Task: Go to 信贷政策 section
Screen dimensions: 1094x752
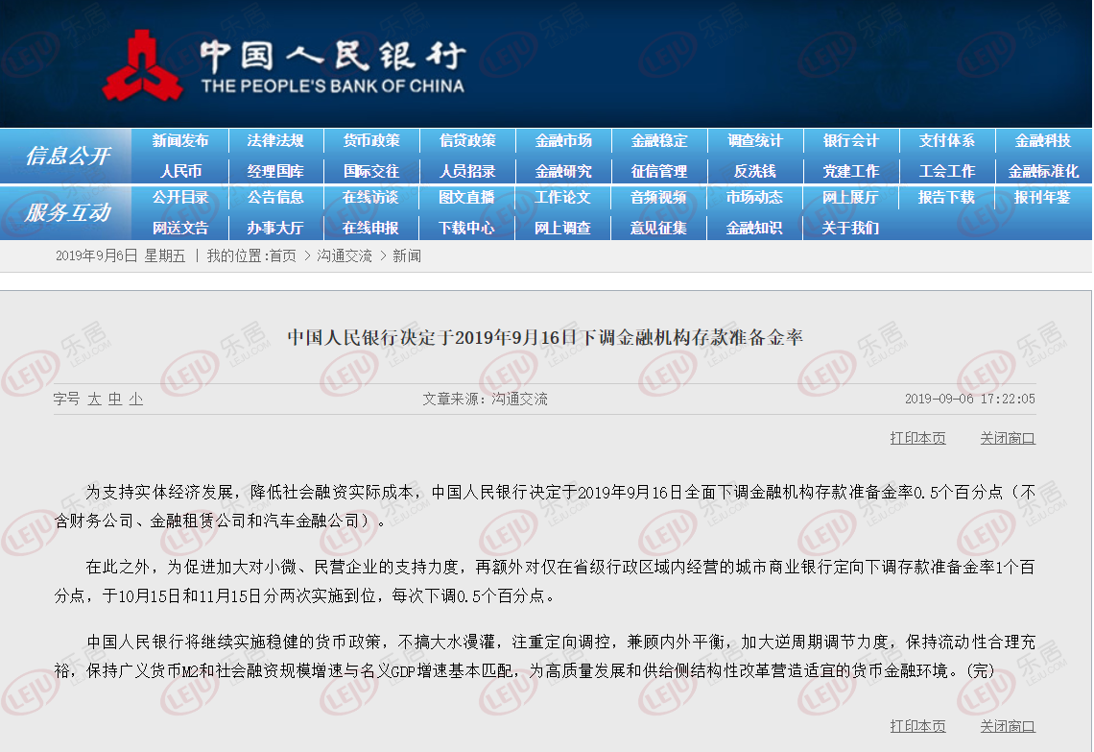Action: (x=467, y=140)
